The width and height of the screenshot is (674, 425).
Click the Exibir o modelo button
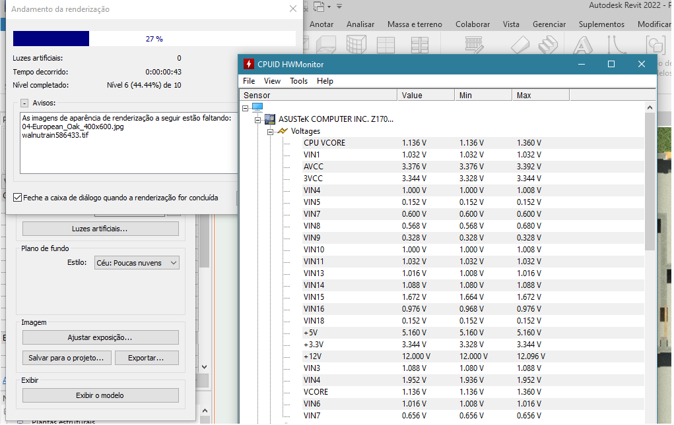(100, 395)
